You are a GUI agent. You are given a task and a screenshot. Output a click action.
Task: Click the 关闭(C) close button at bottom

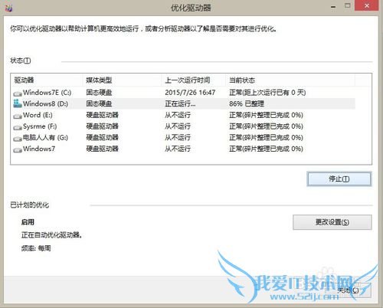pos(348,290)
